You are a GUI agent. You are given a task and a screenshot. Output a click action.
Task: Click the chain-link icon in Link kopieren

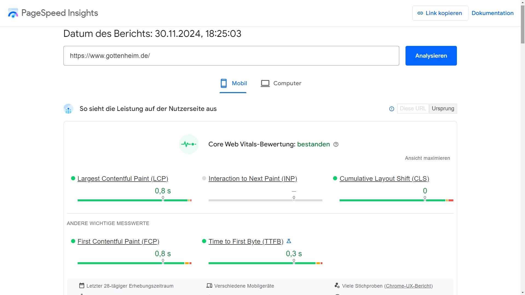tap(420, 13)
